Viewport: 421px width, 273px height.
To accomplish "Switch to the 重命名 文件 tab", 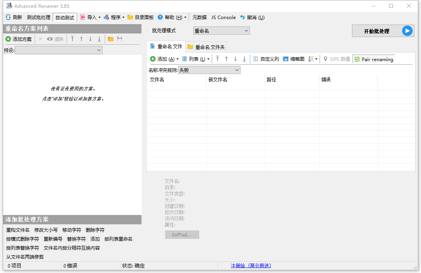I will pyautogui.click(x=166, y=47).
